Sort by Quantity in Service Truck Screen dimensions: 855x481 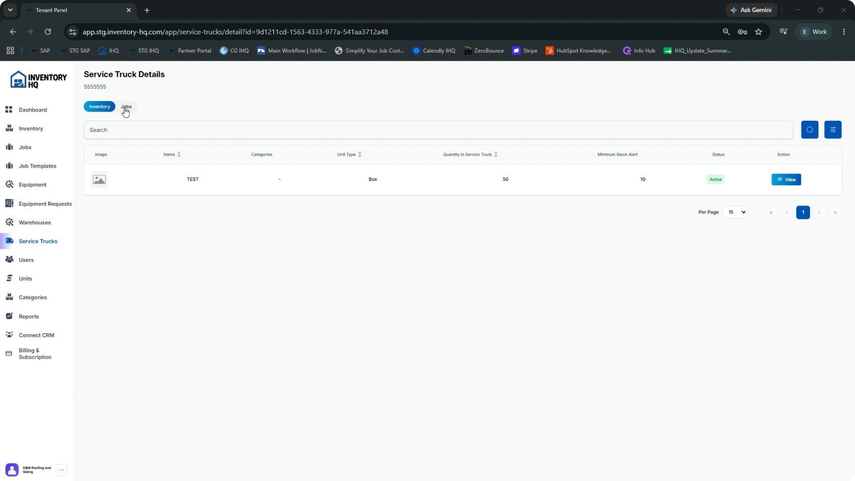tap(470, 154)
